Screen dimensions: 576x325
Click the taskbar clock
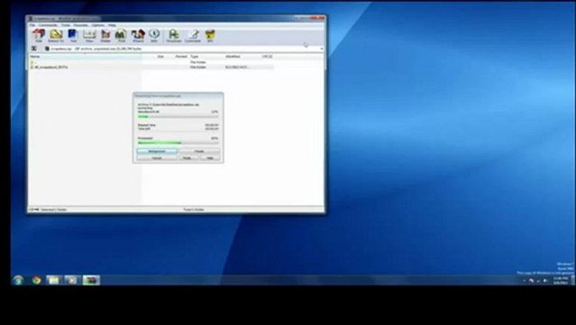[x=561, y=281]
